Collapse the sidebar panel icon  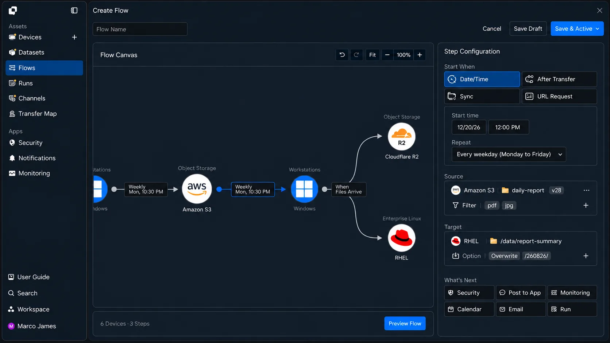tap(74, 11)
